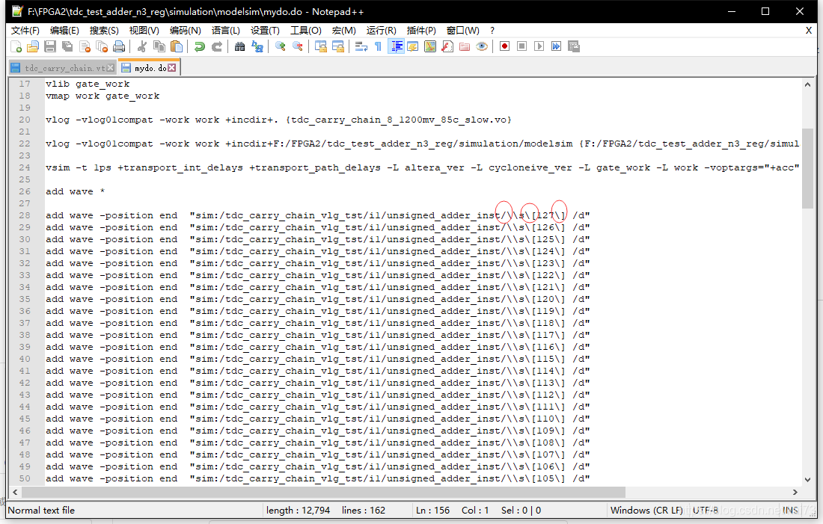Click the Save All icon

pyautogui.click(x=67, y=46)
